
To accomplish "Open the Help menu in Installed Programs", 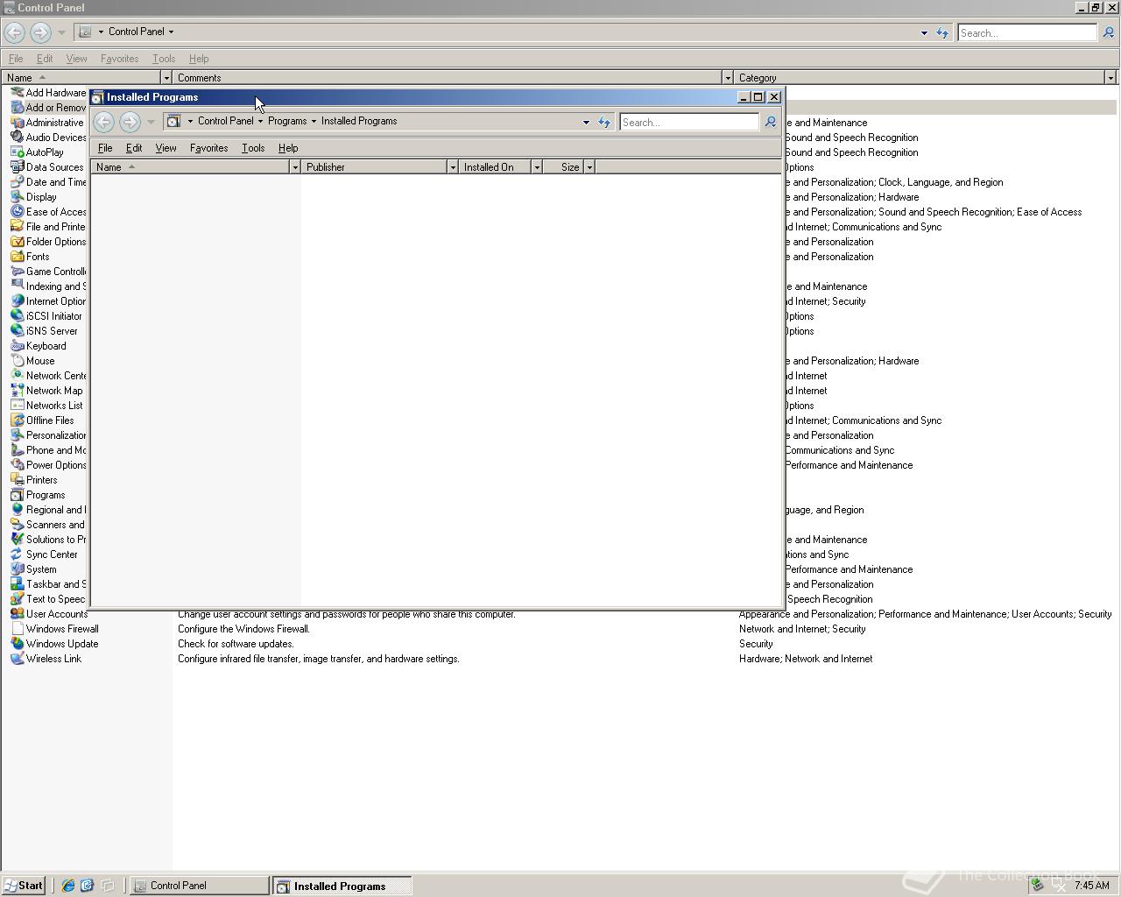I will click(288, 148).
